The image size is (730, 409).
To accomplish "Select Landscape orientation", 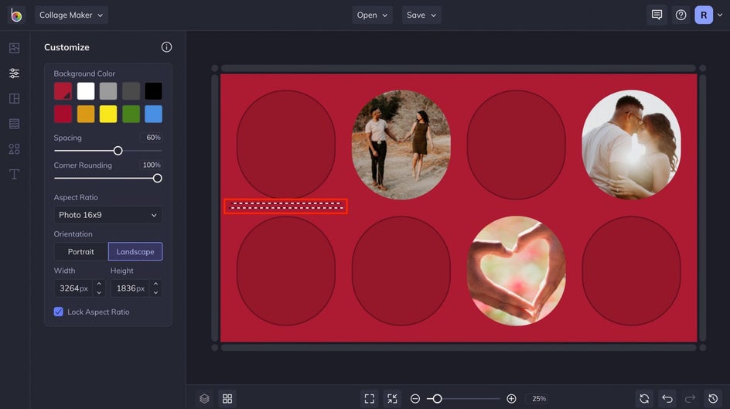I will coord(135,252).
